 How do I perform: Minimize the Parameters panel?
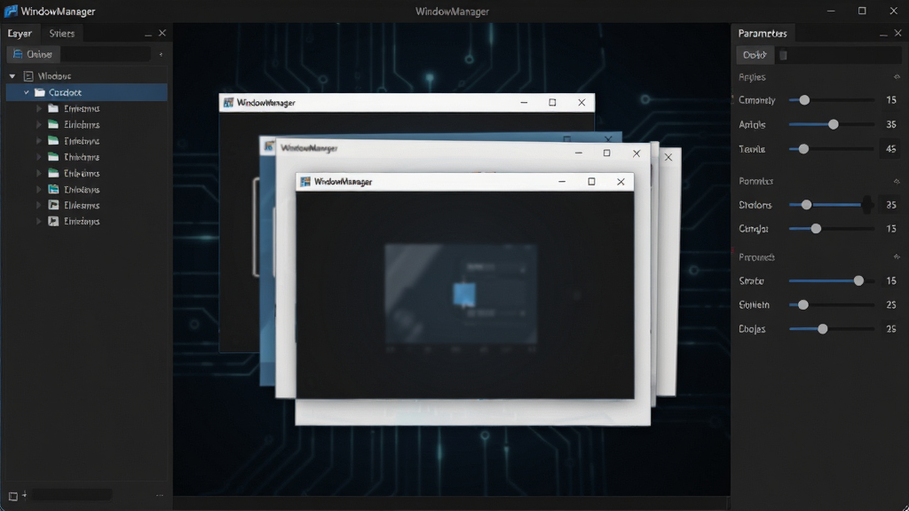pyautogui.click(x=883, y=35)
